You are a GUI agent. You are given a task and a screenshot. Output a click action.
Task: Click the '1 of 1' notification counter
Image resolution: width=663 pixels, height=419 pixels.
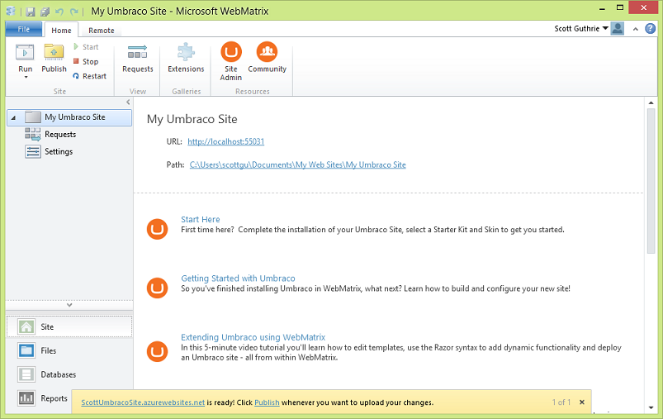(x=561, y=402)
